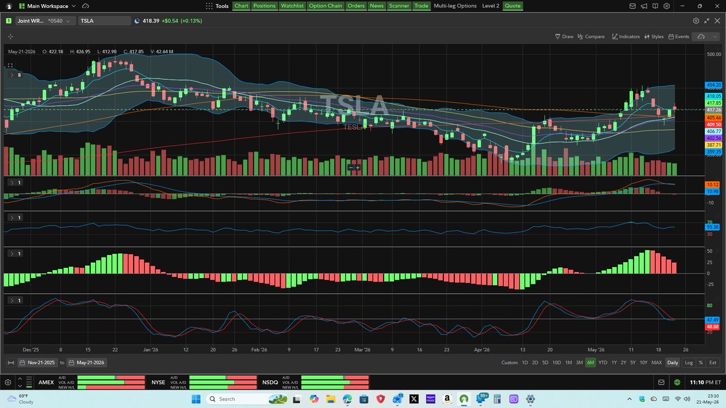Screen dimensions: 726x408
Task: Open X app in the Windows taskbar
Action: (x=414, y=399)
